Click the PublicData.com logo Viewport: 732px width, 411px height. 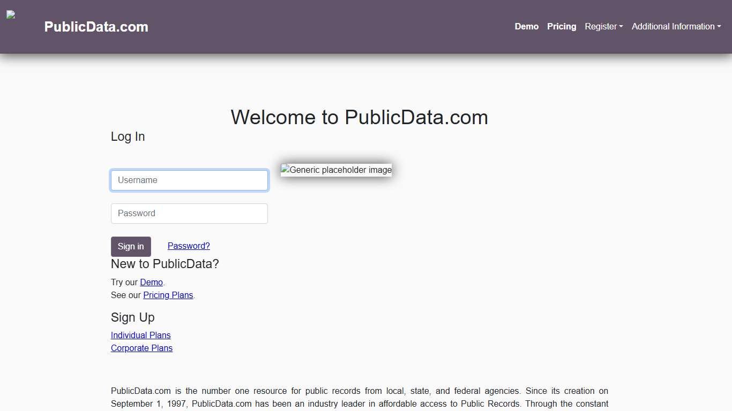tap(96, 27)
